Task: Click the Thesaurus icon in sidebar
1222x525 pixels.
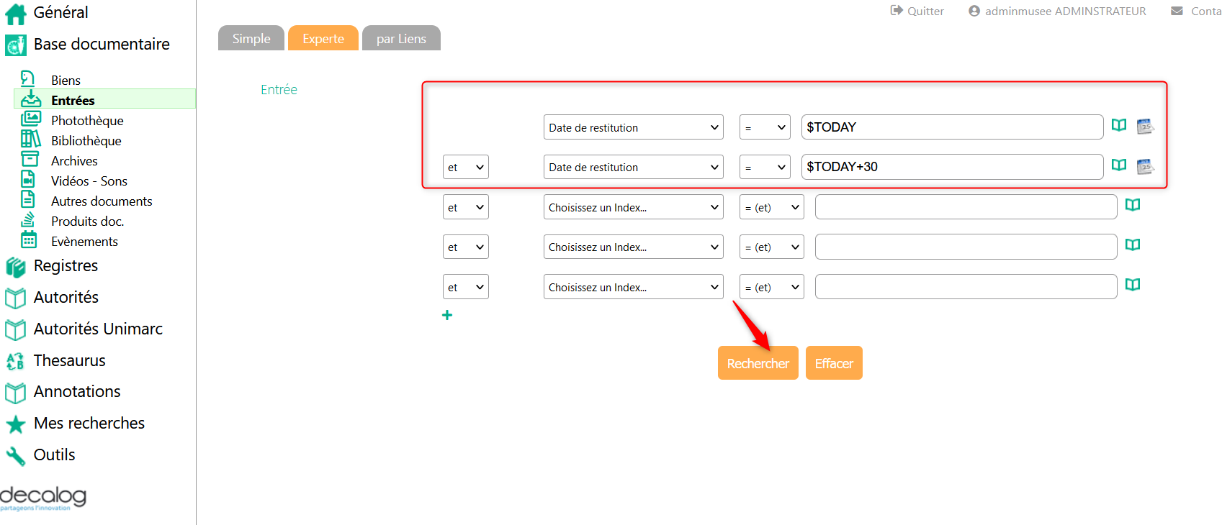Action: 15,361
